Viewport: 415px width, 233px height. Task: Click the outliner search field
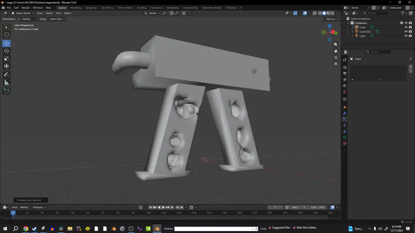point(376,13)
